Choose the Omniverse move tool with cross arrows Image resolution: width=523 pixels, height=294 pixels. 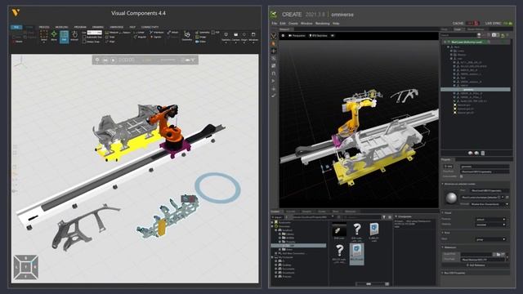274,51
